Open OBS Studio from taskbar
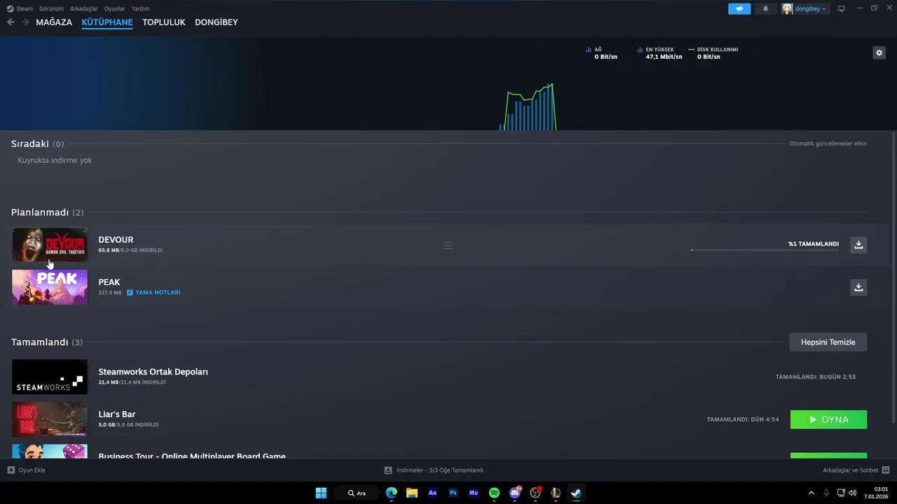Viewport: 897px width, 504px height. click(535, 493)
